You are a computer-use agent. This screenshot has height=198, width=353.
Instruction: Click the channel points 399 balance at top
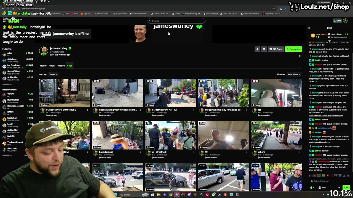(337, 21)
